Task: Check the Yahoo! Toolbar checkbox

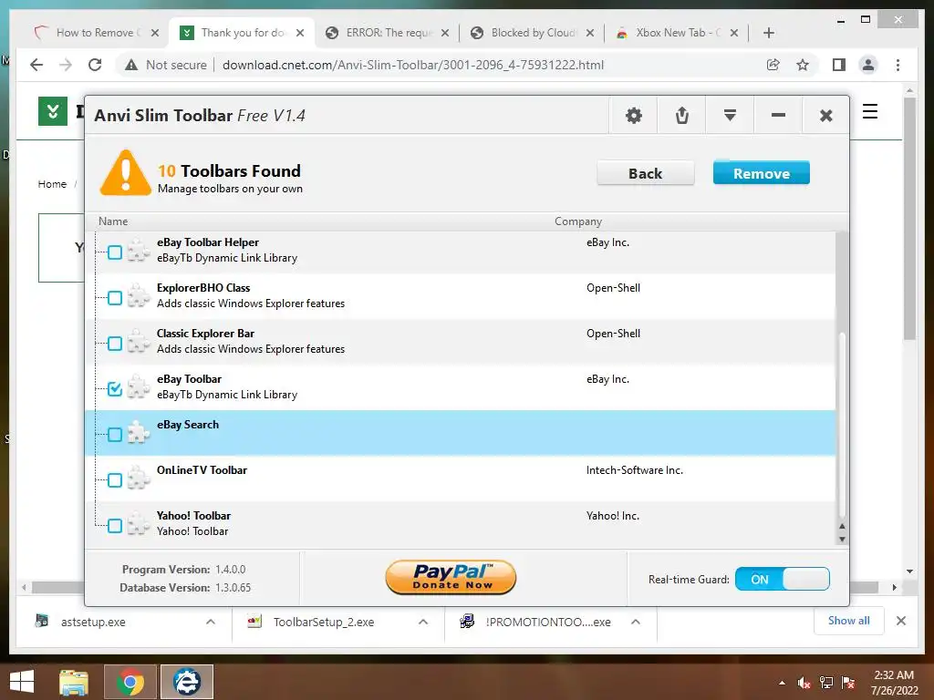Action: (115, 526)
